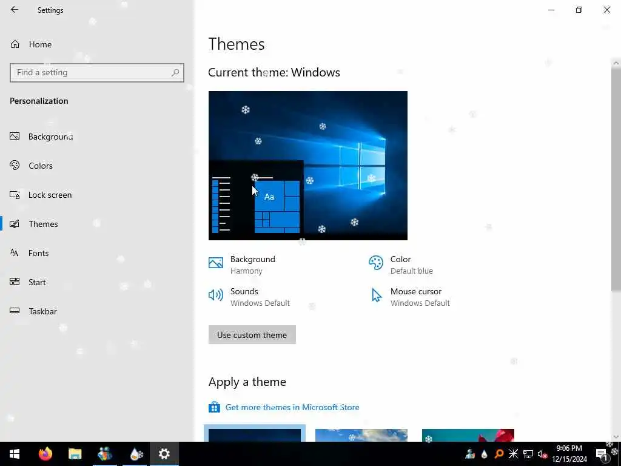Open Get more themes in Microsoft Store
621x466 pixels.
292,407
